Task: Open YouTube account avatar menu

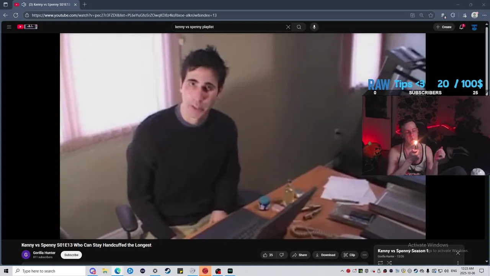Action: [x=474, y=27]
